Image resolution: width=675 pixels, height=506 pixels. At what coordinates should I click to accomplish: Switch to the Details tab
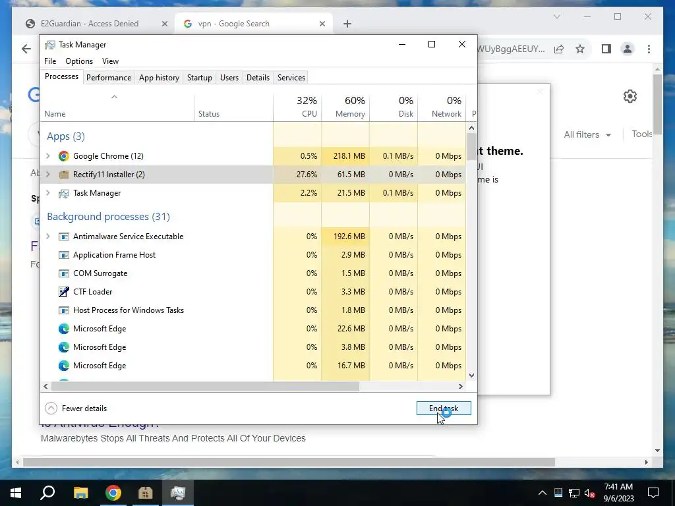pos(258,78)
